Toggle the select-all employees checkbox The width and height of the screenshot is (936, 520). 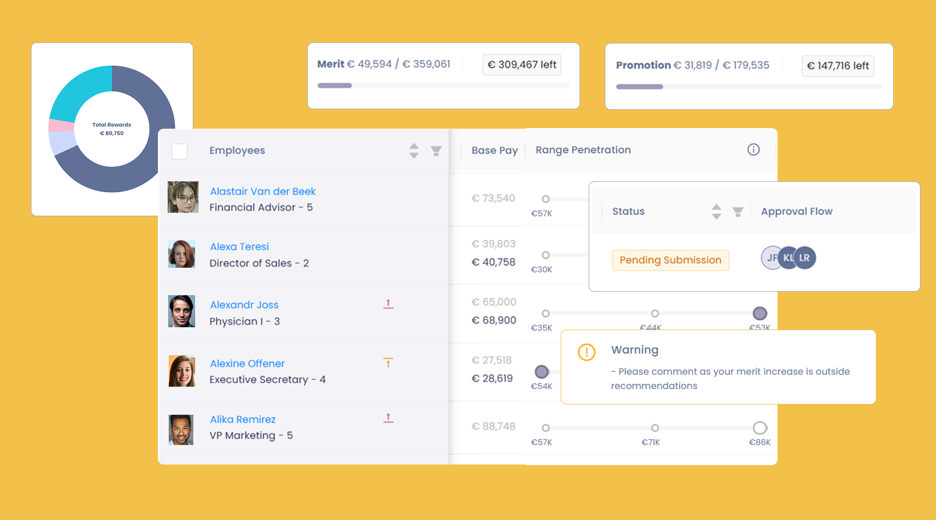point(180,152)
